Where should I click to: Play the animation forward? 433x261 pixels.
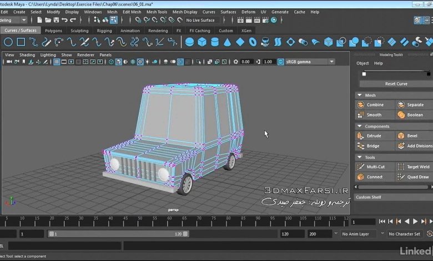(x=415, y=221)
